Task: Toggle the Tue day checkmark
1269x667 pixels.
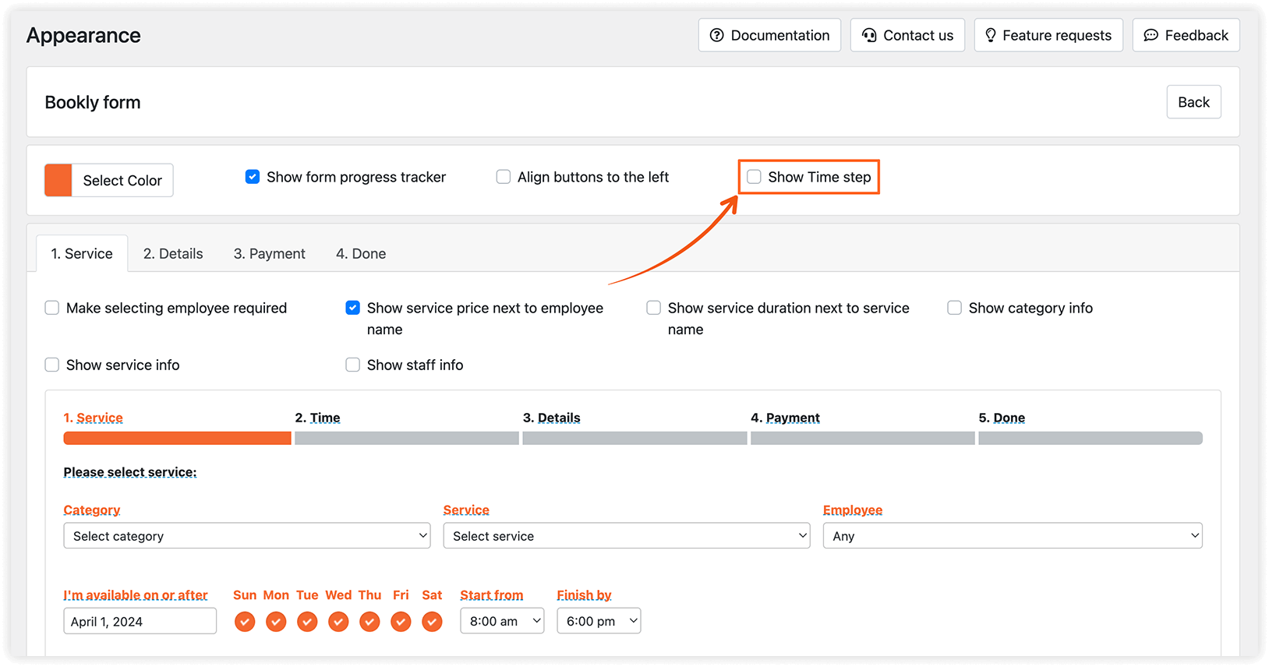Action: (307, 622)
